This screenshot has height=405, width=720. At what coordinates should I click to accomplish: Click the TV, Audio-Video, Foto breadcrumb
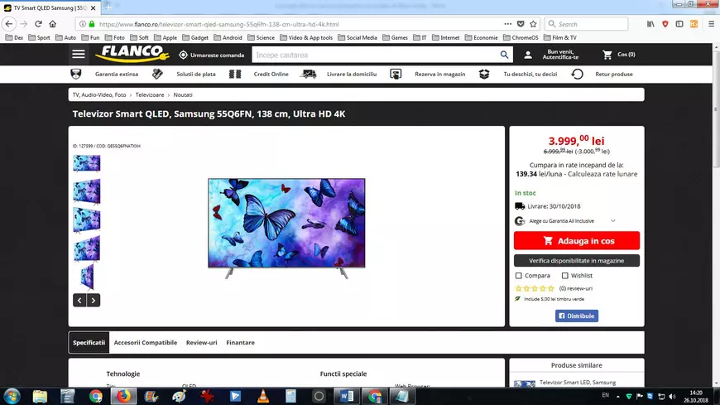(x=99, y=94)
